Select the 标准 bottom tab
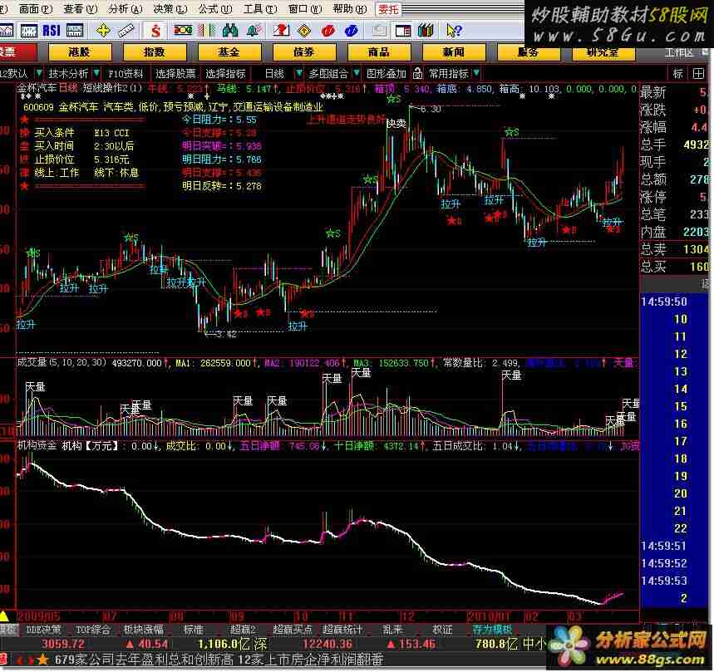The width and height of the screenshot is (714, 672). [193, 630]
